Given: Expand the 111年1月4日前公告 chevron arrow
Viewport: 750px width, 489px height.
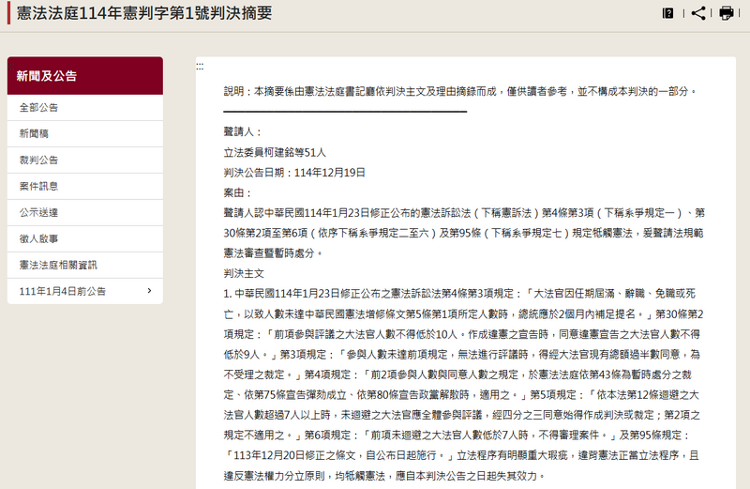Looking at the screenshot, I should pyautogui.click(x=149, y=291).
